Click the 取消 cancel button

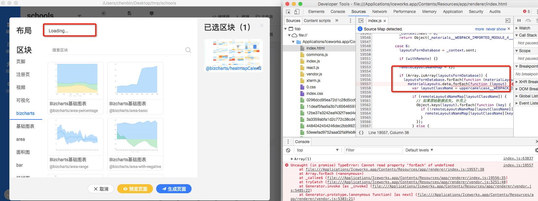coord(101,189)
